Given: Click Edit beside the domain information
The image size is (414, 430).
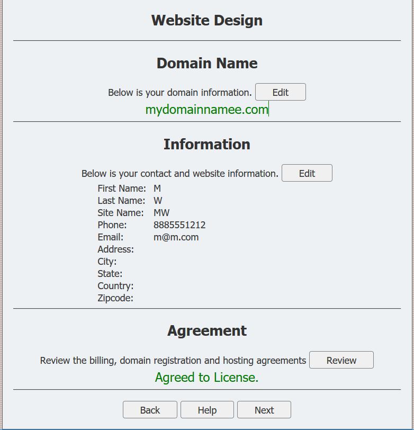Looking at the screenshot, I should [280, 92].
